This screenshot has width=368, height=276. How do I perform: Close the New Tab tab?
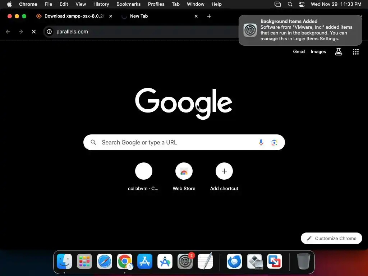click(196, 16)
